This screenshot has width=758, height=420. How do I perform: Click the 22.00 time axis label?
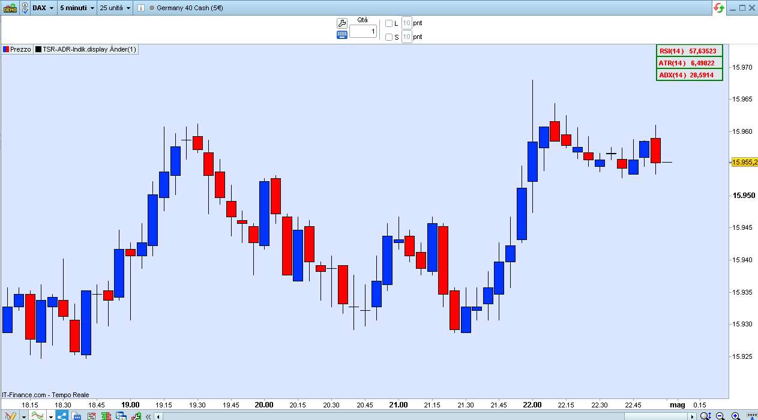click(532, 404)
